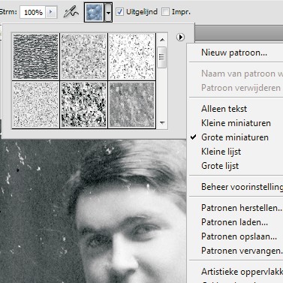Enable the Impr. checkbox
This screenshot has width=283, height=283.
(x=165, y=12)
